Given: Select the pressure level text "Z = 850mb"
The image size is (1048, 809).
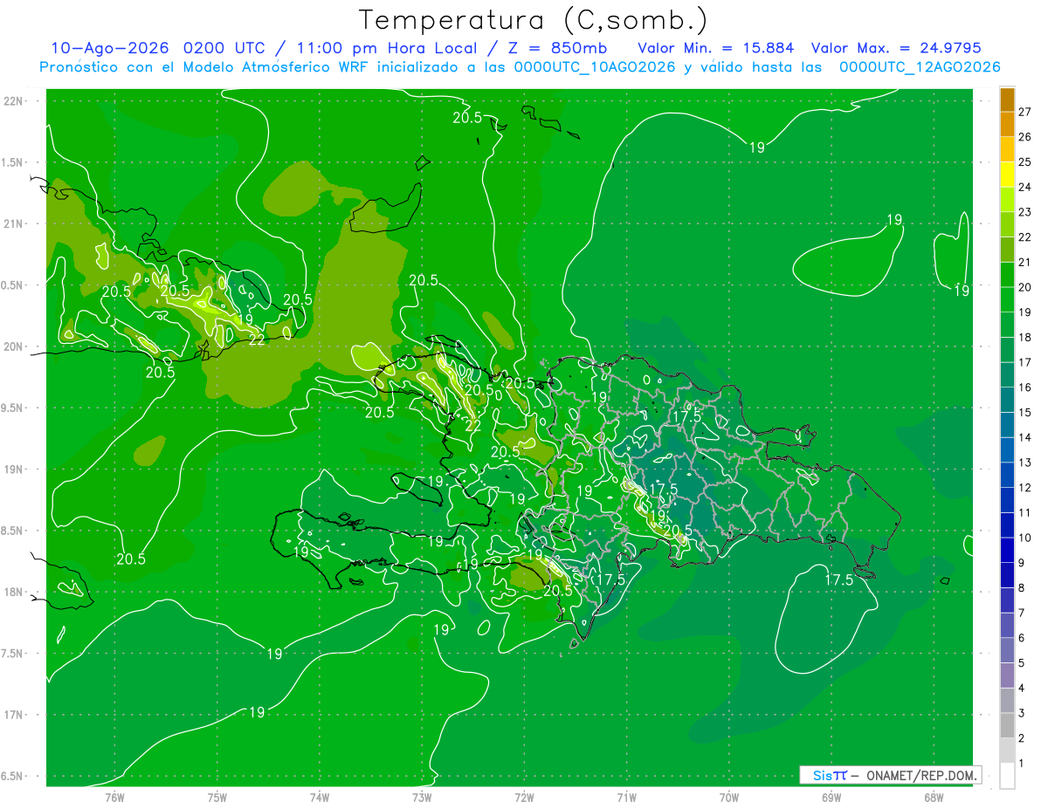Looking at the screenshot, I should click(556, 48).
